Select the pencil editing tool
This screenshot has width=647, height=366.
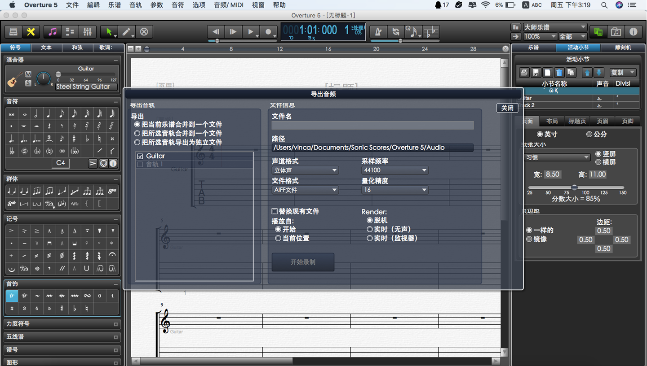click(127, 32)
